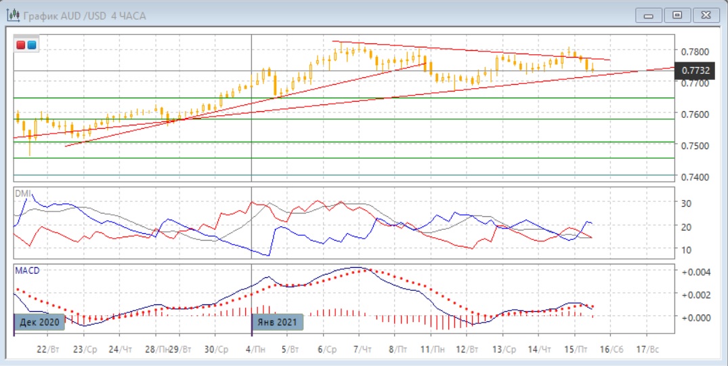This screenshot has height=366, width=728.
Task: Maximize the AUD/USD chart window
Action: coord(677,14)
